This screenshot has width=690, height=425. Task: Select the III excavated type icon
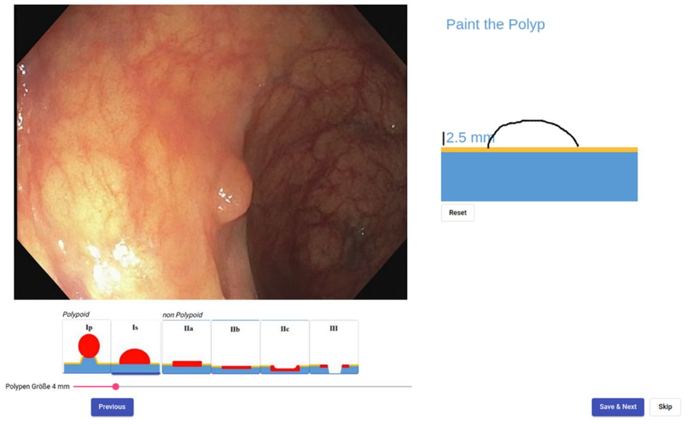coord(334,347)
